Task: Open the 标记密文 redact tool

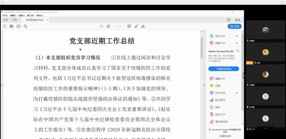Action: (x=218, y=100)
